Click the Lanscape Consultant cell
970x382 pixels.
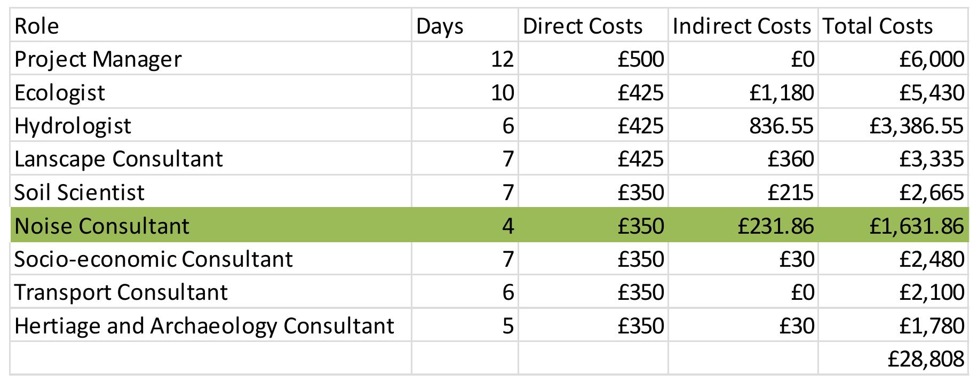[x=211, y=159]
